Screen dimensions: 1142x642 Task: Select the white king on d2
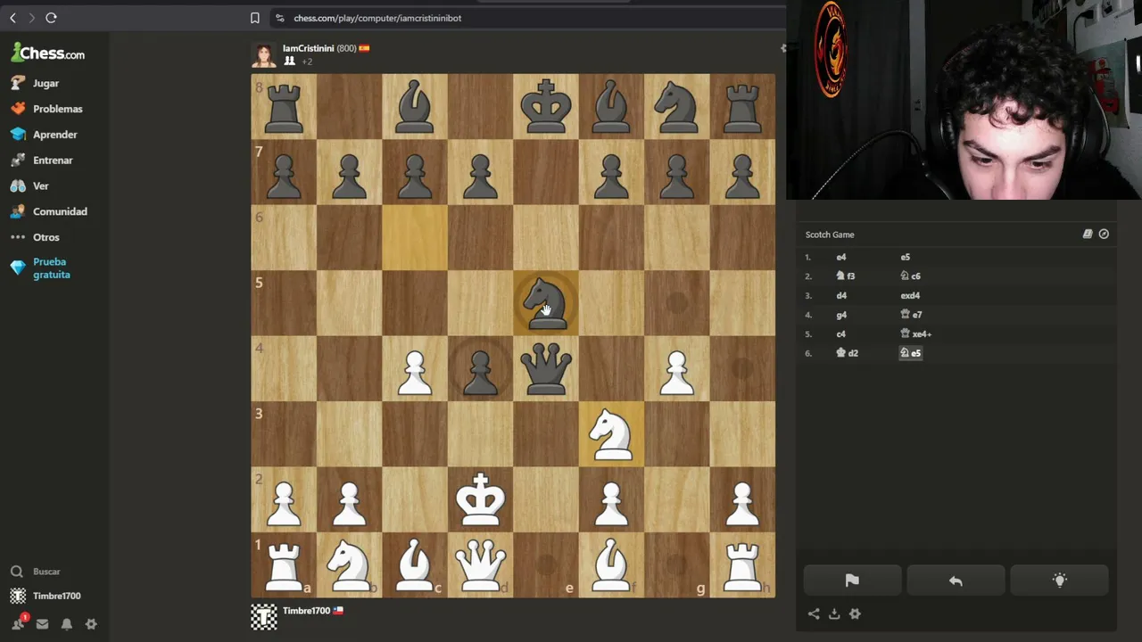pyautogui.click(x=480, y=499)
